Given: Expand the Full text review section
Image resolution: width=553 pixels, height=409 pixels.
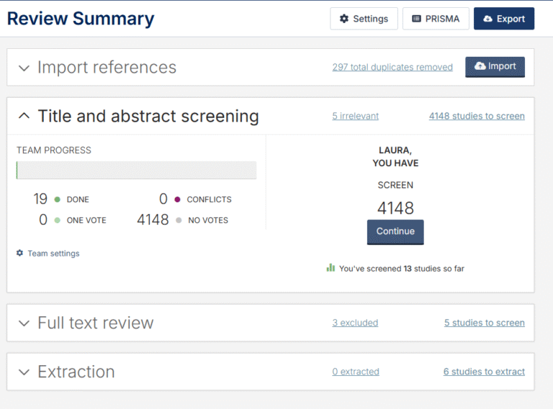Looking at the screenshot, I should click(x=24, y=323).
